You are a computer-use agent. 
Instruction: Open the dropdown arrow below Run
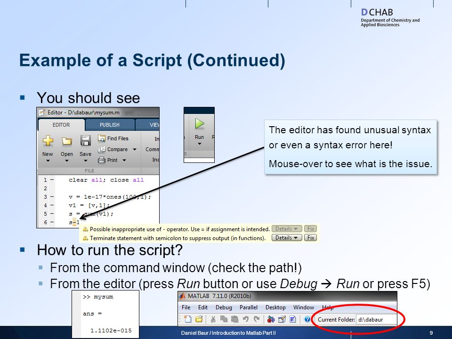click(x=199, y=144)
